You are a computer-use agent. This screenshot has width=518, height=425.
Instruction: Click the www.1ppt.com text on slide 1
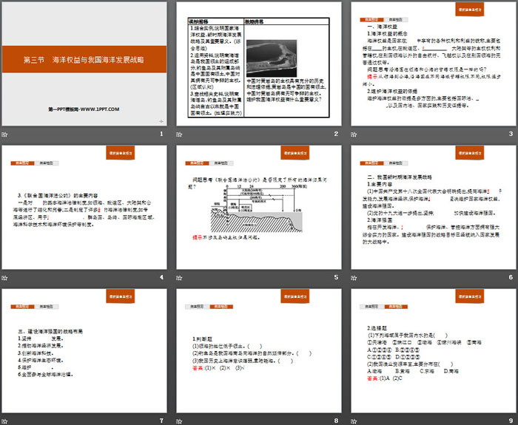coord(84,109)
